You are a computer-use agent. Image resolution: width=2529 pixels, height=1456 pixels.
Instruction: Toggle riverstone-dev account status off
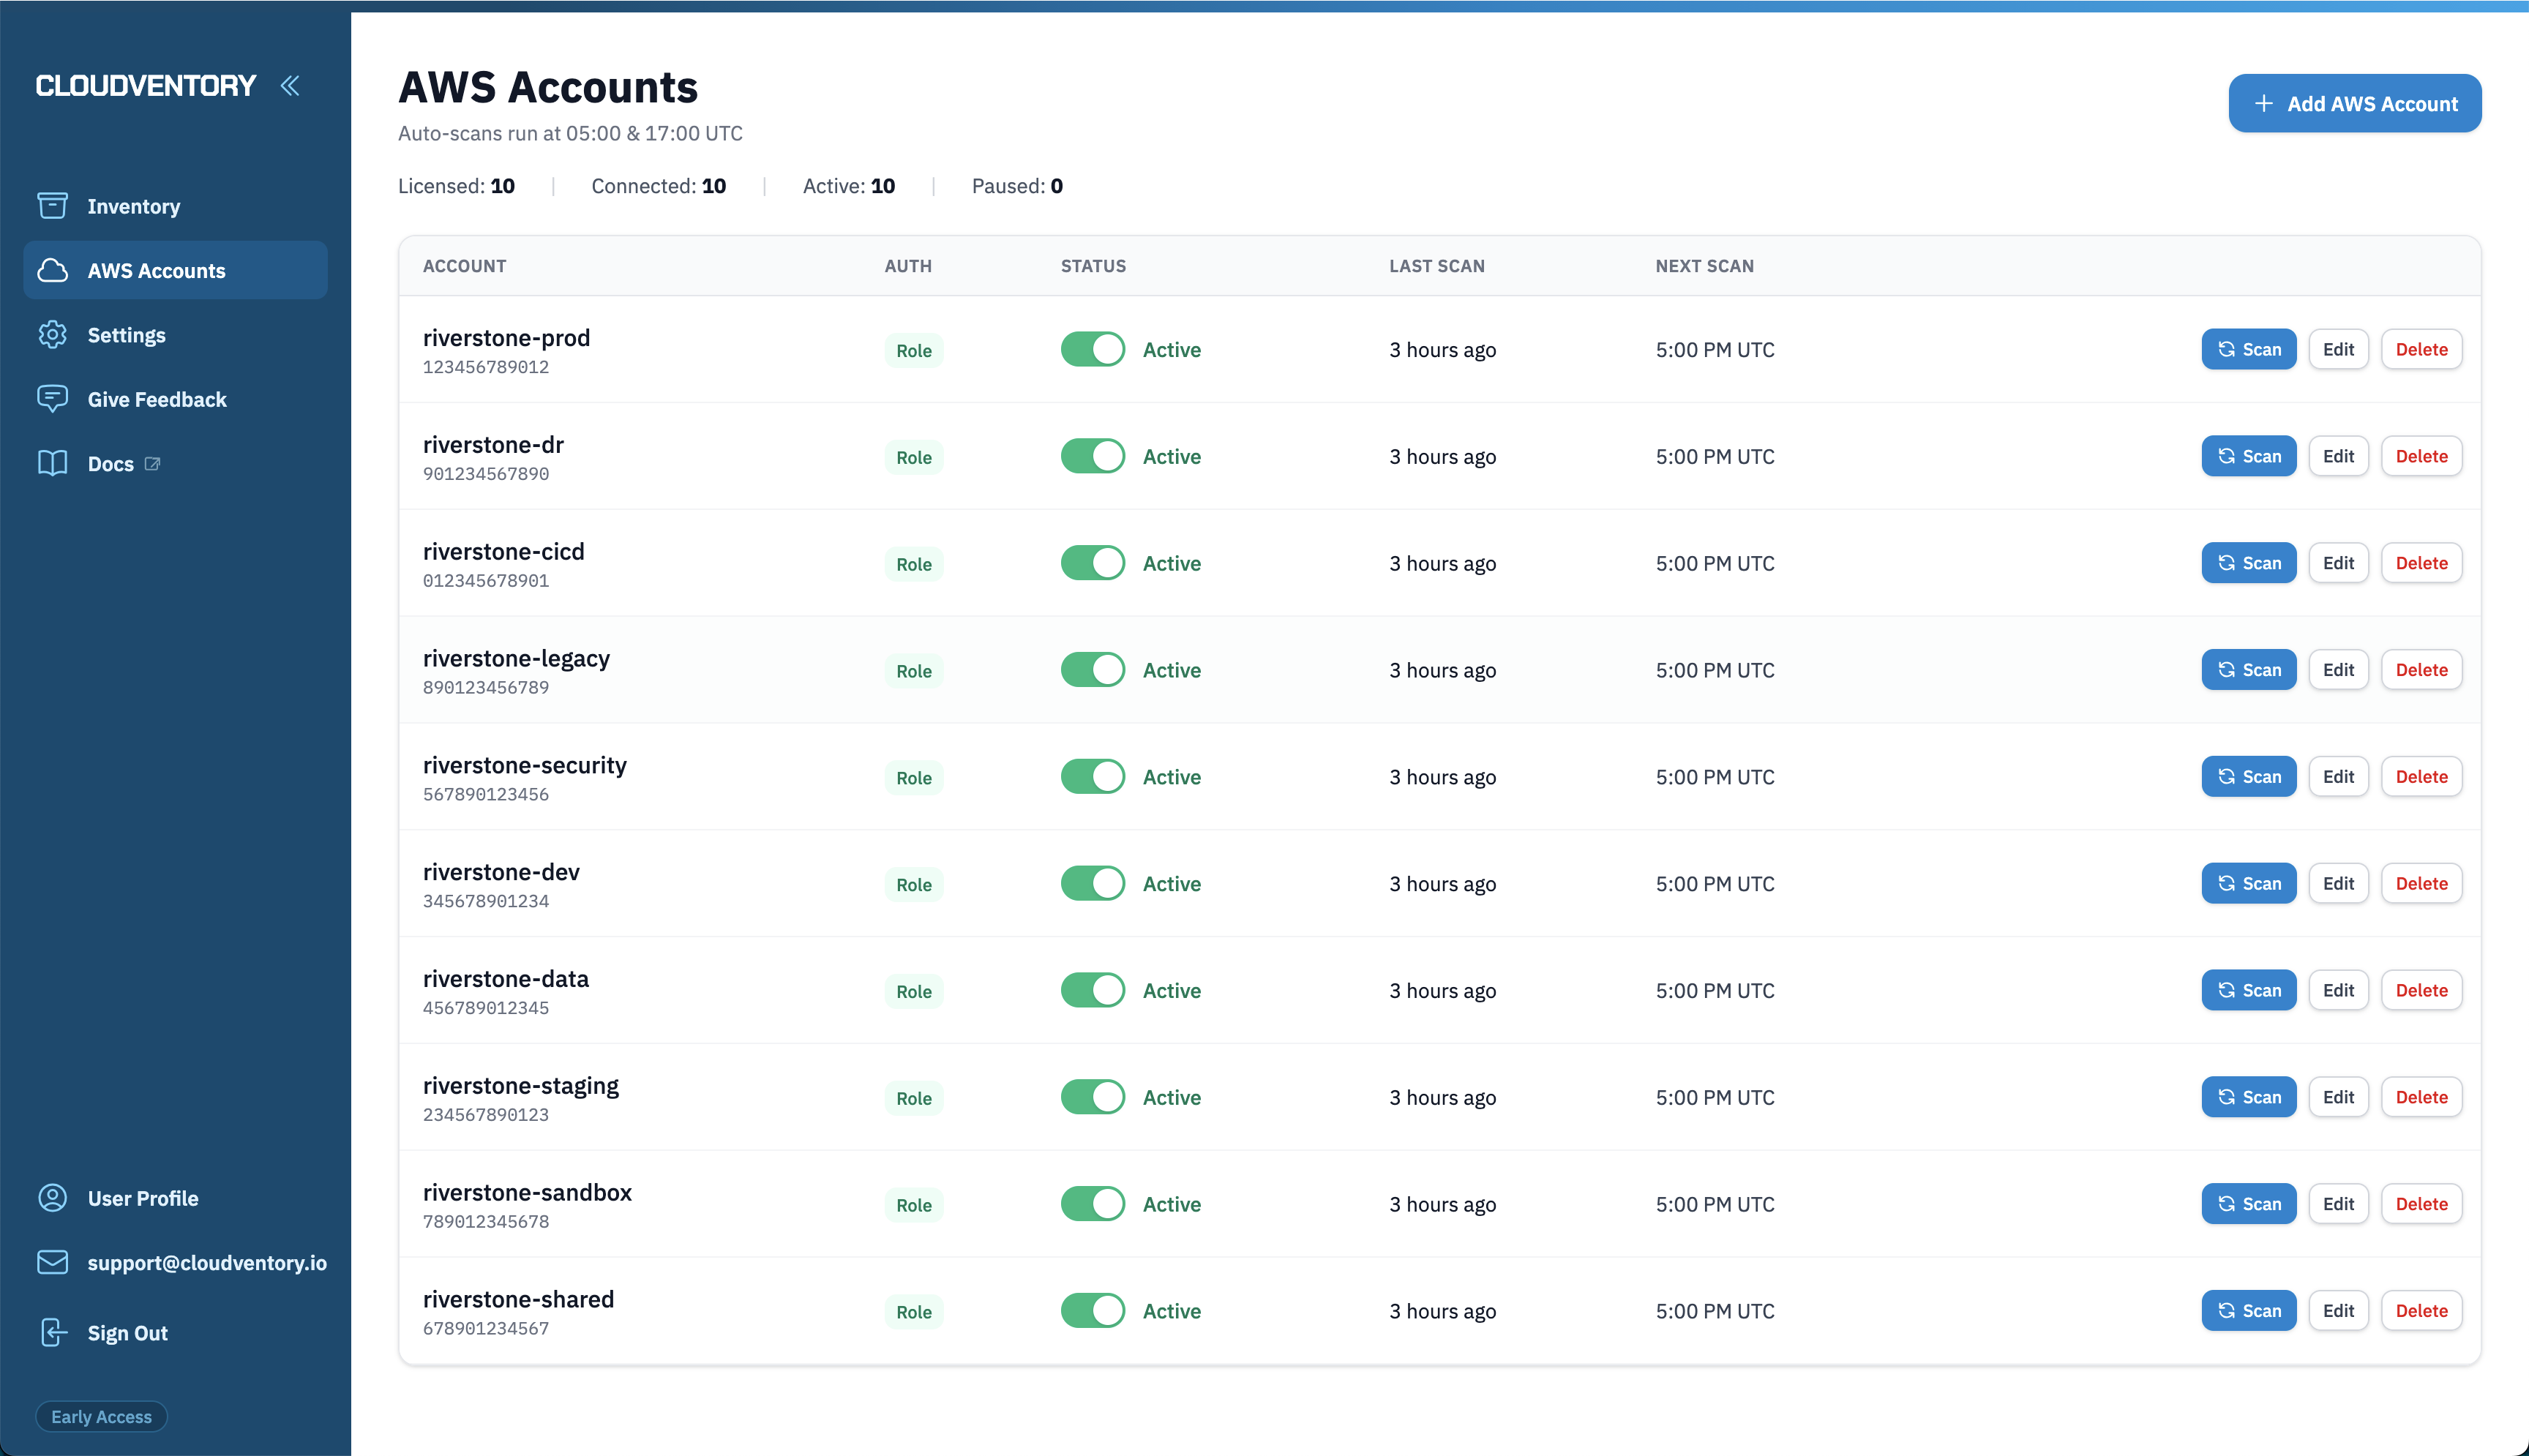(x=1092, y=883)
